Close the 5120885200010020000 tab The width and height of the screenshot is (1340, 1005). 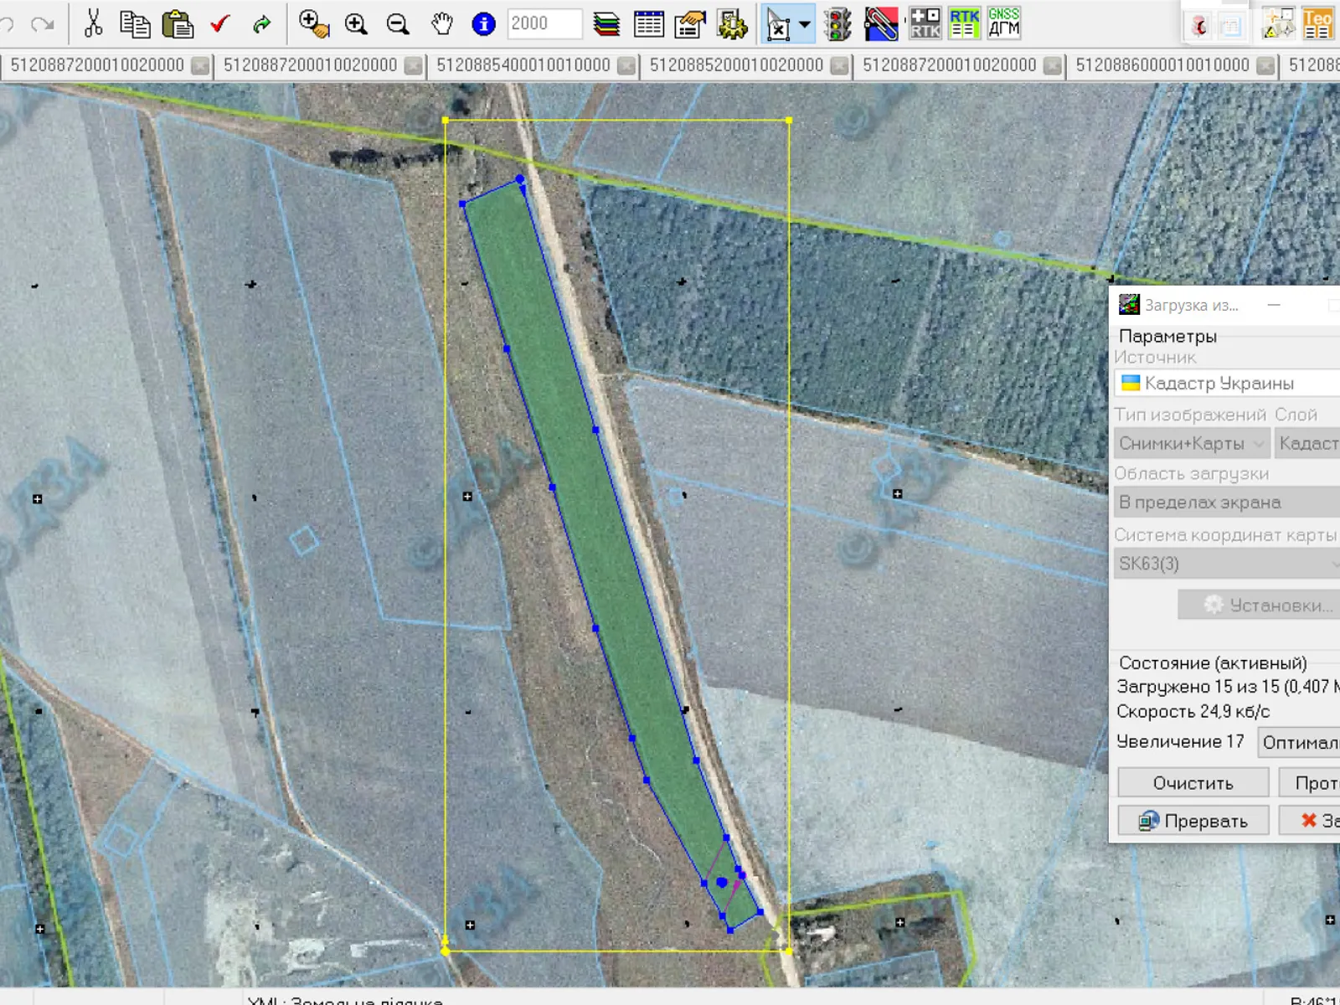coord(839,65)
